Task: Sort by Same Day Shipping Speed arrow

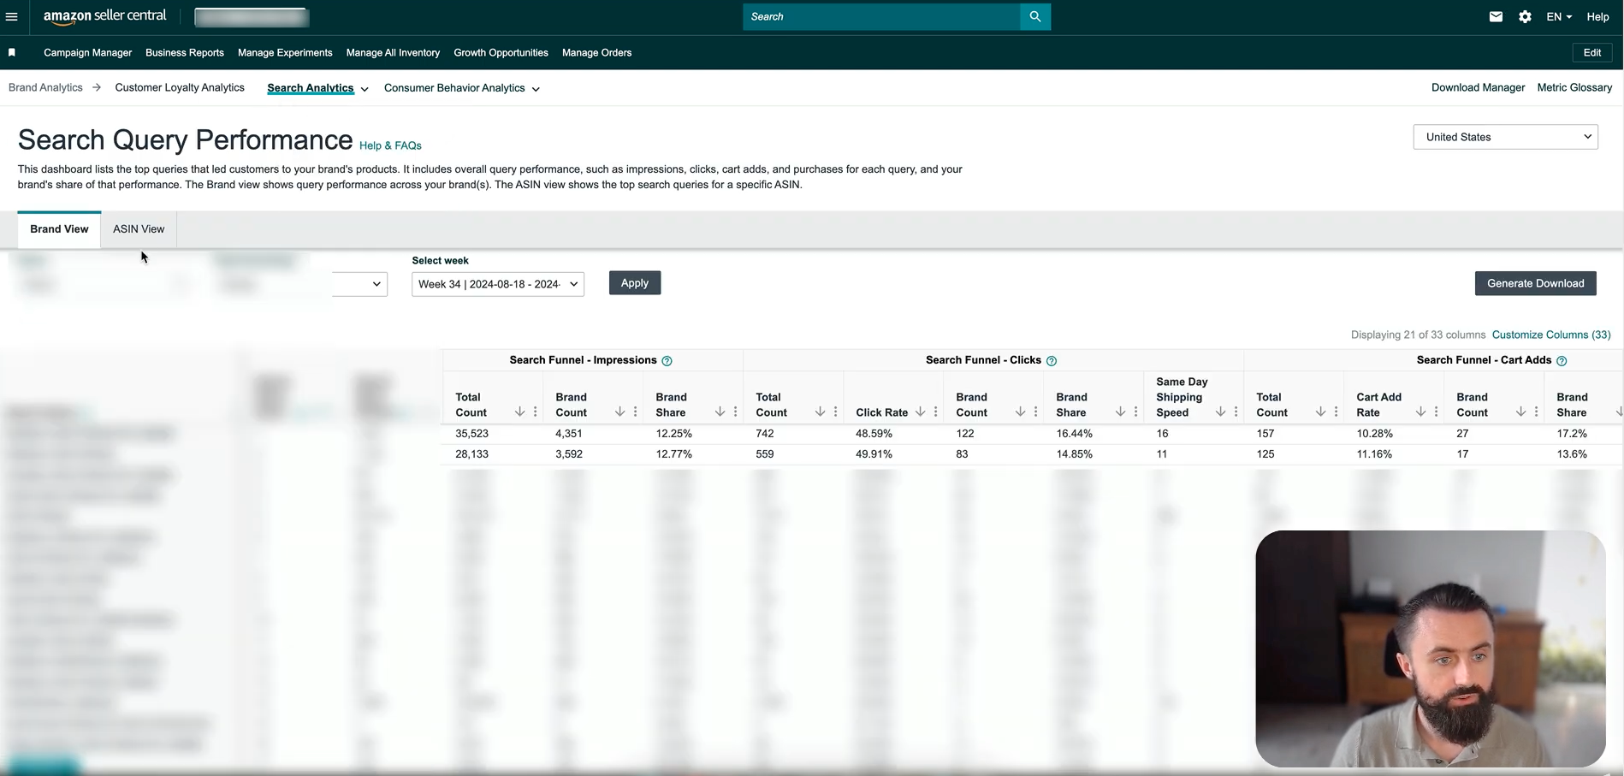Action: [1220, 412]
